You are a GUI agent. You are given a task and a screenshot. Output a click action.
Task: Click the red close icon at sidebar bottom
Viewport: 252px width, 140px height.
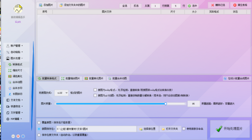tap(18, 136)
